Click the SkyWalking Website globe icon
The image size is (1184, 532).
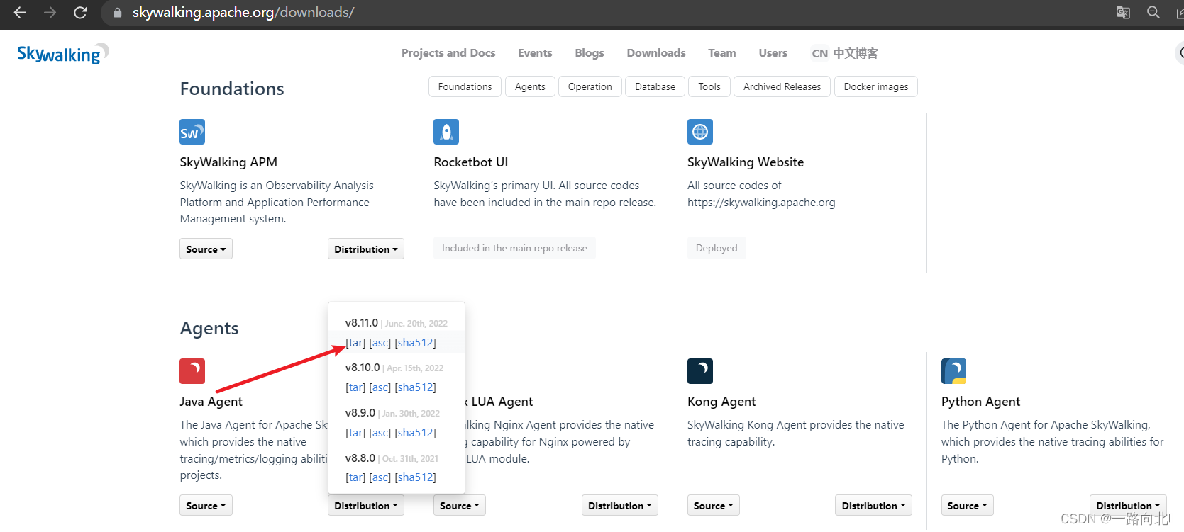(x=700, y=132)
